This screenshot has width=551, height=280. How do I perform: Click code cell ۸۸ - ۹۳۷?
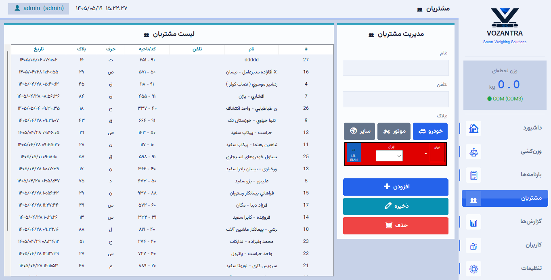147,193
